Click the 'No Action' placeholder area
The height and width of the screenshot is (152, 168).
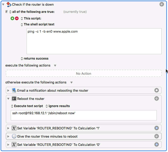(x=84, y=73)
